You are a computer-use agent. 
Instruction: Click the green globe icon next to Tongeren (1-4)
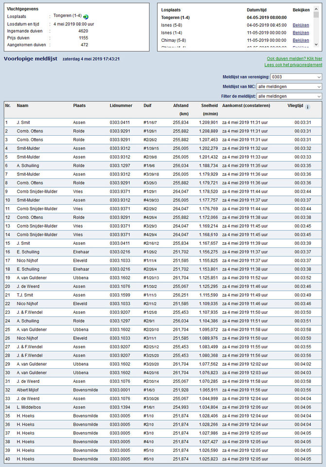tap(86, 17)
